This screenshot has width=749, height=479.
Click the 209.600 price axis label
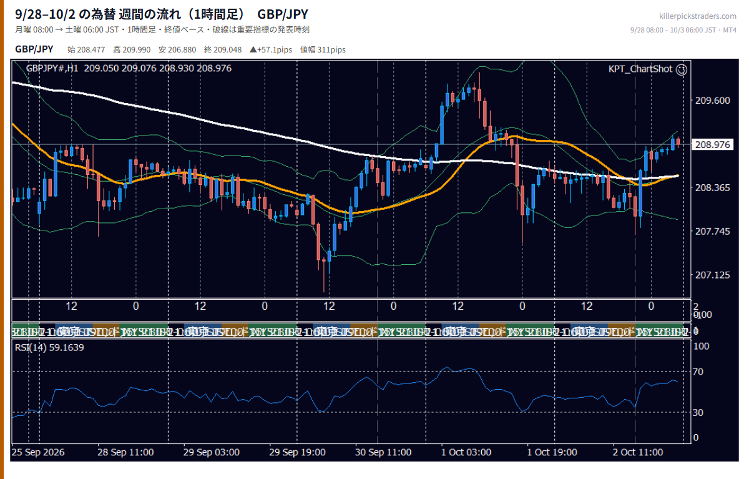pos(712,100)
